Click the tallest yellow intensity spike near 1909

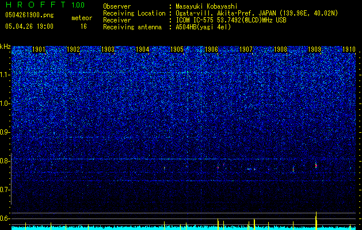tap(316, 221)
